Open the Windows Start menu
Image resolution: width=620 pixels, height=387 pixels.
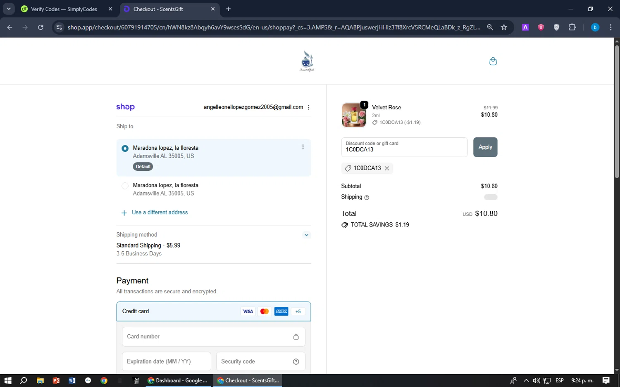click(x=7, y=380)
